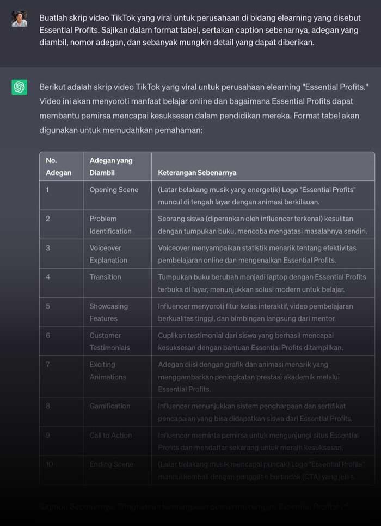Screen dimensions: 381x526
Task: Click the 'Call to Action' cell
Action: (x=117, y=441)
